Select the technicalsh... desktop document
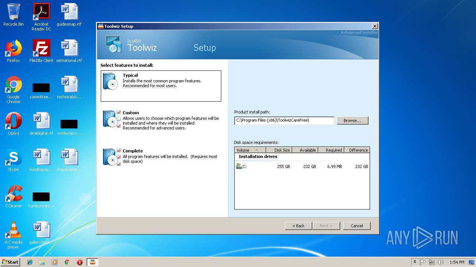476x267 pixels. [69, 88]
